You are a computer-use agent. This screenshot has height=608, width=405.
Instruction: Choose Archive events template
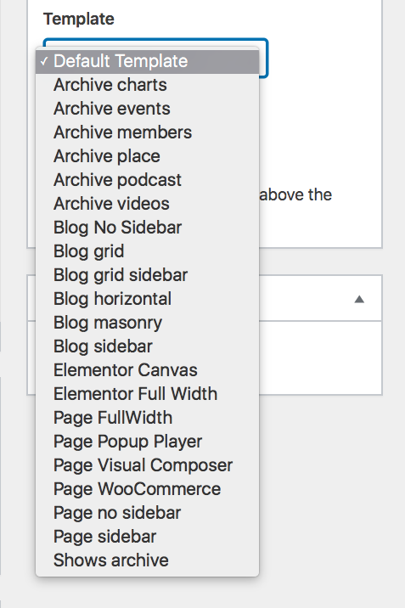pyautogui.click(x=147, y=109)
